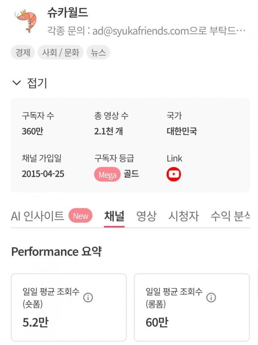Click the 슈카월드 shrimp channel avatar
This screenshot has width=258, height=345.
[x=25, y=22]
